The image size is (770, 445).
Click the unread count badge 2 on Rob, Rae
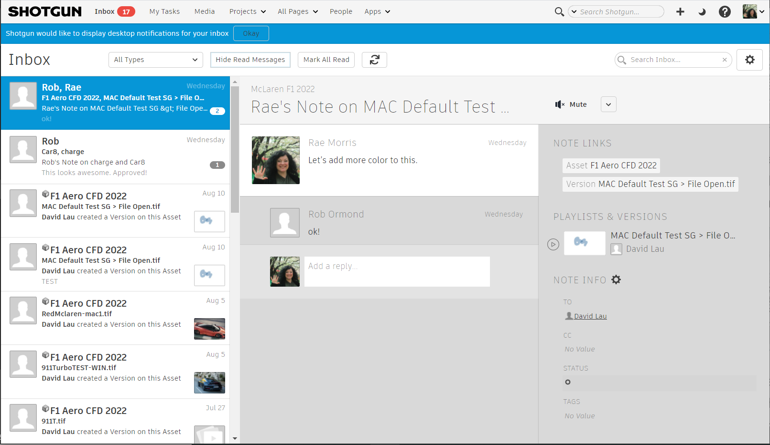click(217, 111)
